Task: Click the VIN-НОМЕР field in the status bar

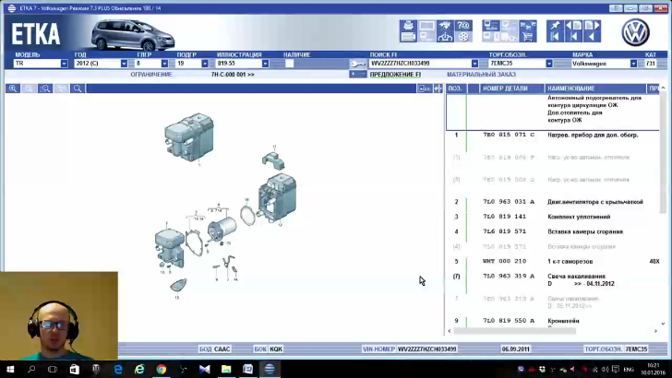Action: [426, 348]
